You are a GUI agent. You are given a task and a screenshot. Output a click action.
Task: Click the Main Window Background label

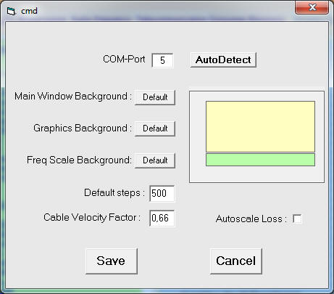[73, 97]
